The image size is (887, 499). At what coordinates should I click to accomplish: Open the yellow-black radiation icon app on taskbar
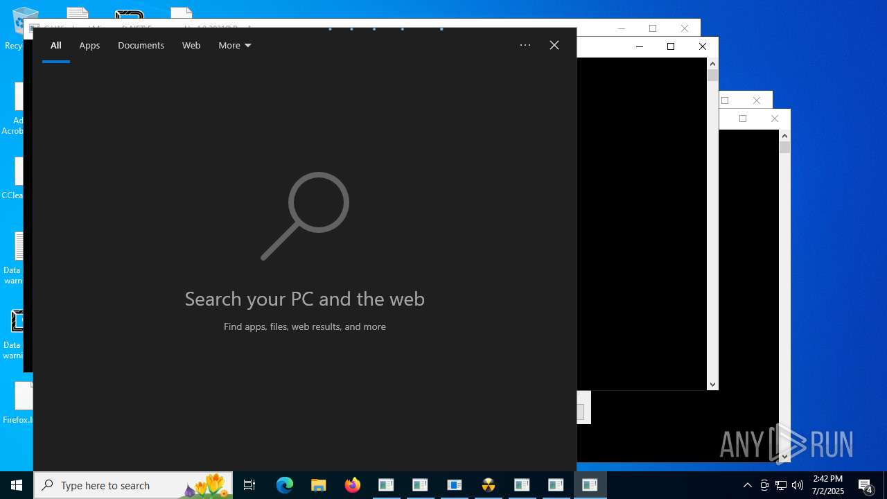pyautogui.click(x=489, y=486)
